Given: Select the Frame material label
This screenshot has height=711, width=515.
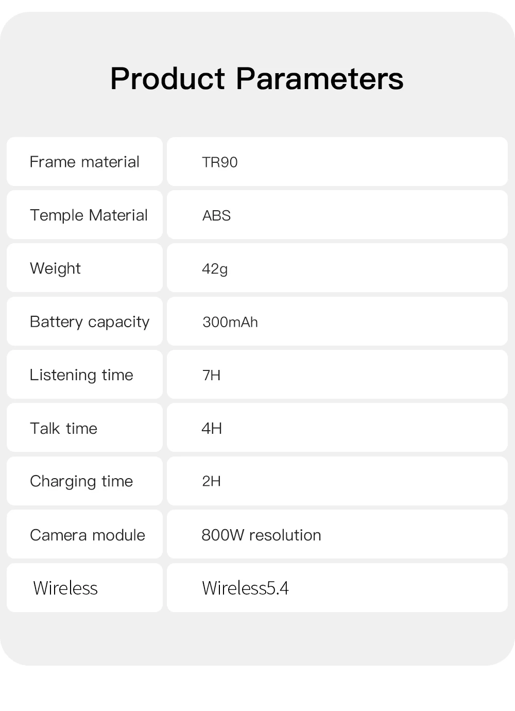Looking at the screenshot, I should tap(84, 162).
